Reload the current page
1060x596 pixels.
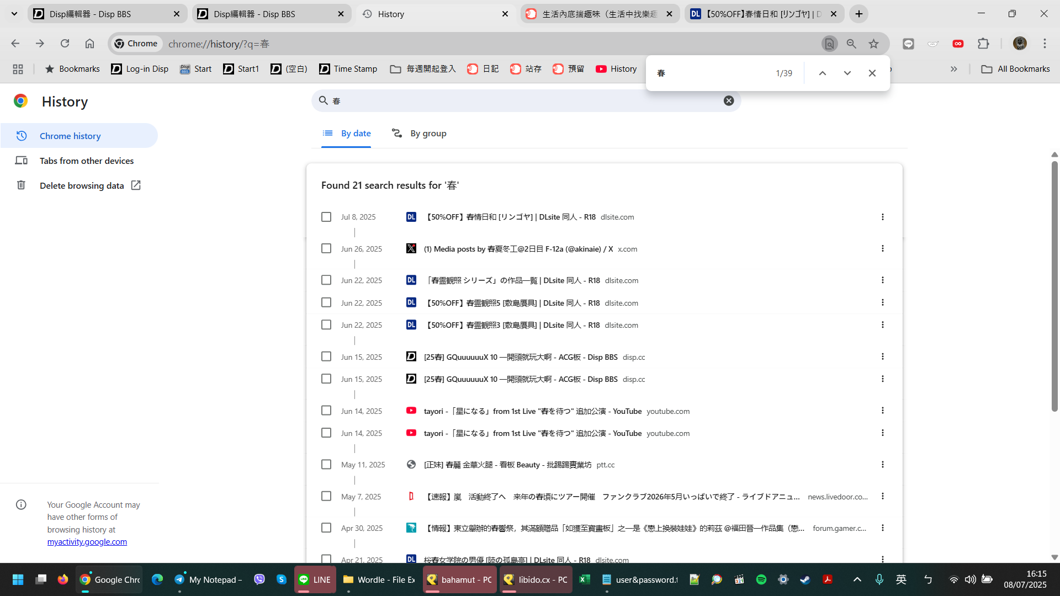pos(65,44)
